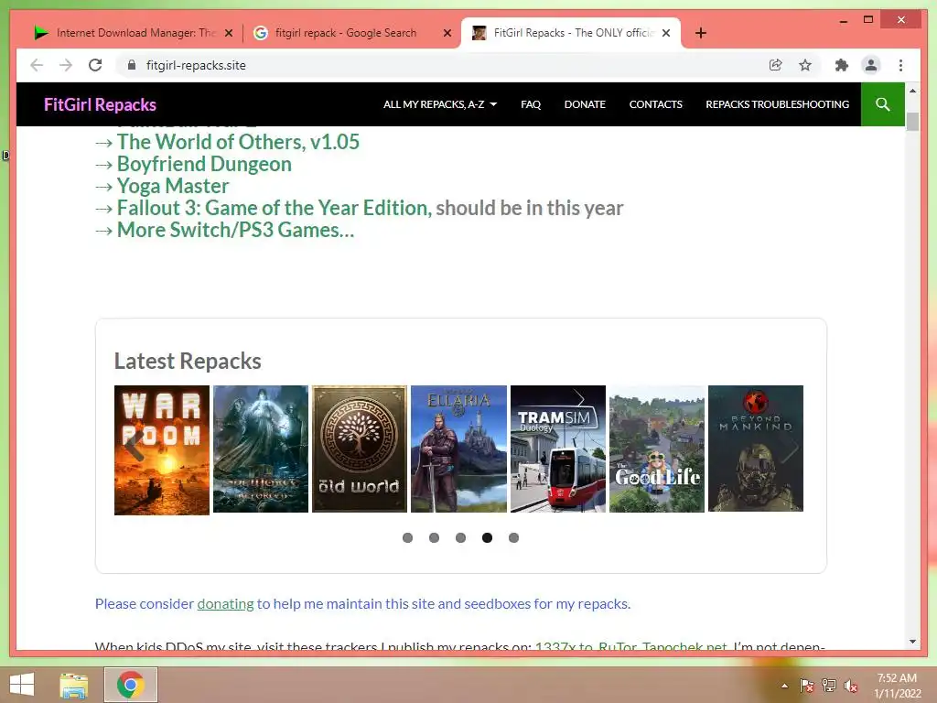This screenshot has height=703, width=937.
Task: Open The World of Others, v1.05 link
Action: coord(238,142)
